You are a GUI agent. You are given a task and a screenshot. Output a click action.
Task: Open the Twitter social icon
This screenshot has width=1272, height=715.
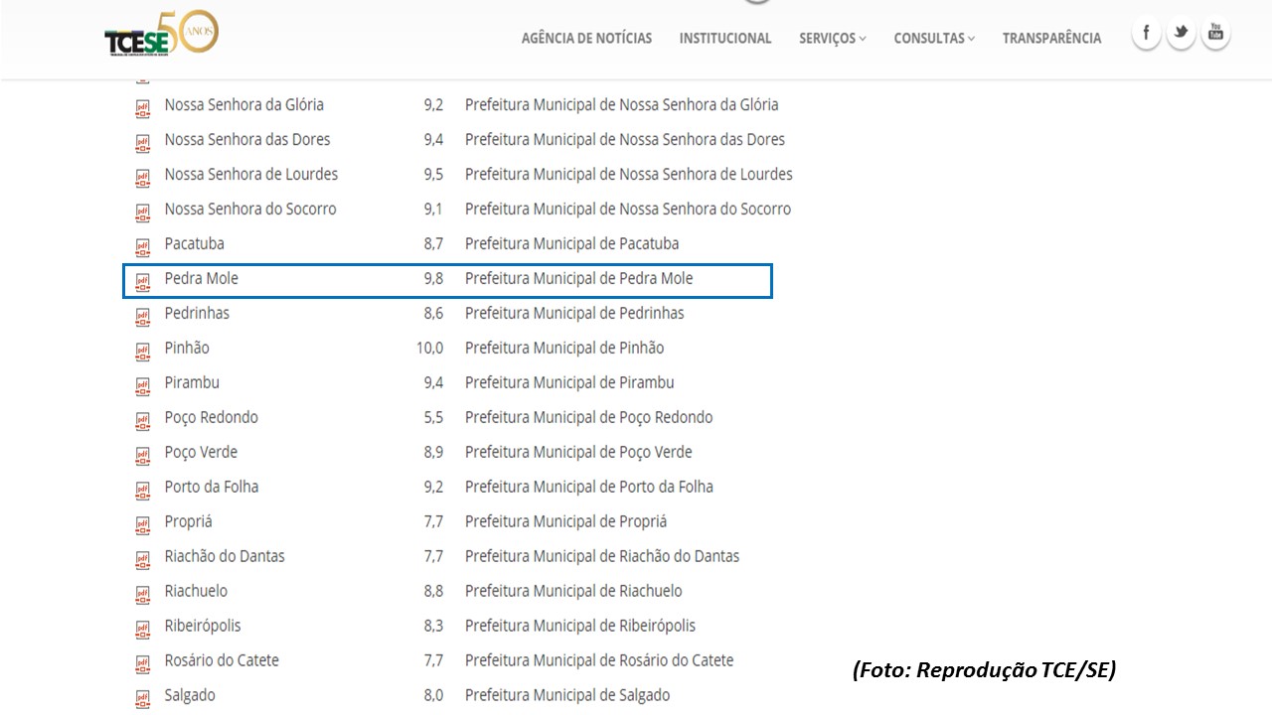pos(1181,34)
